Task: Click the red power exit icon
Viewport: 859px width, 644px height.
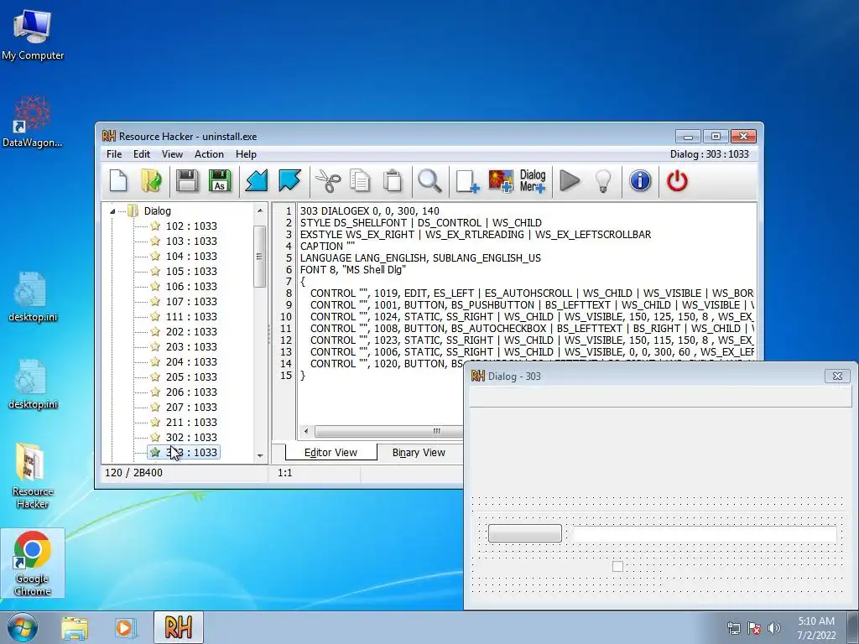Action: click(677, 181)
